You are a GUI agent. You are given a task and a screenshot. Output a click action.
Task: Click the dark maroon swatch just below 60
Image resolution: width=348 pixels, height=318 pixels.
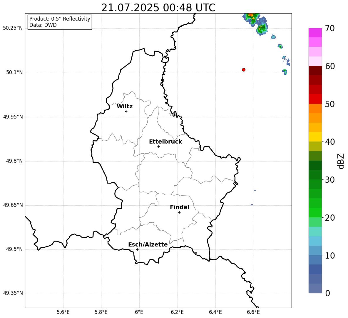(x=315, y=71)
